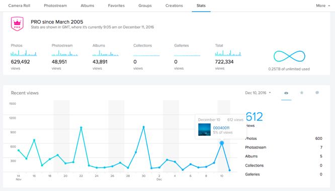Click the Albums sparkline chart
The height and width of the screenshot is (191, 335).
tap(106, 53)
